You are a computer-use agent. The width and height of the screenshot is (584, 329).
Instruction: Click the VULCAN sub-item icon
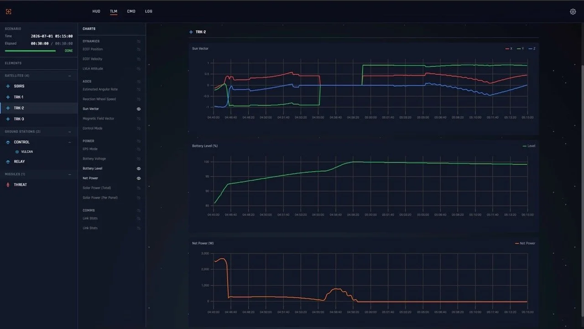coord(17,151)
